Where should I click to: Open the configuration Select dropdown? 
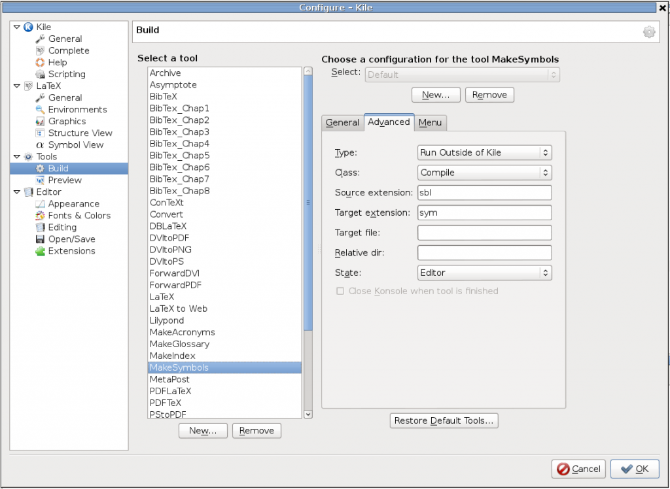[x=463, y=75]
